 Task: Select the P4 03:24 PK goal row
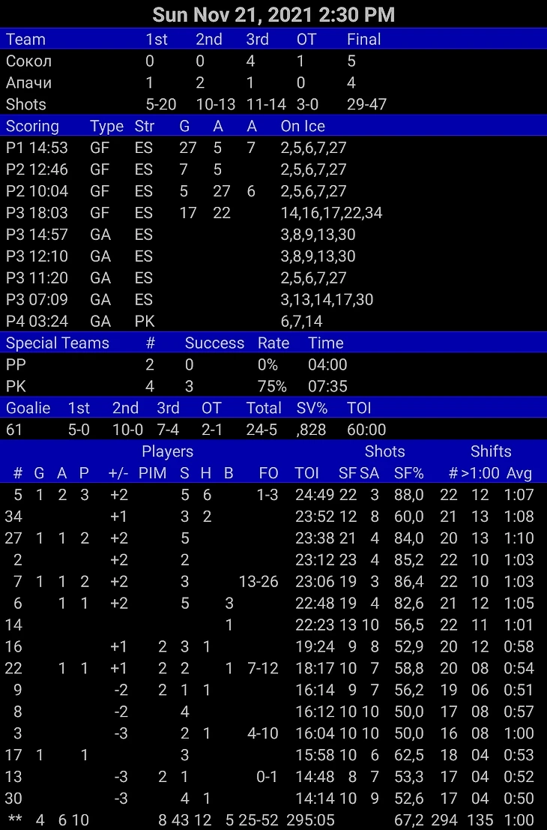[x=273, y=322]
